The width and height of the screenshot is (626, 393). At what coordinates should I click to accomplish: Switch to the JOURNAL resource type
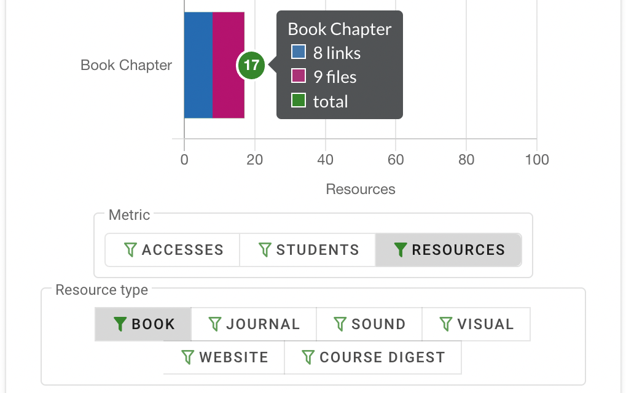(x=254, y=324)
